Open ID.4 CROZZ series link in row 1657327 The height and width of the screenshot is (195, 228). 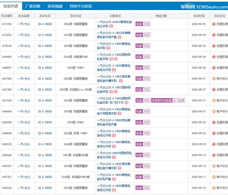click(x=45, y=177)
